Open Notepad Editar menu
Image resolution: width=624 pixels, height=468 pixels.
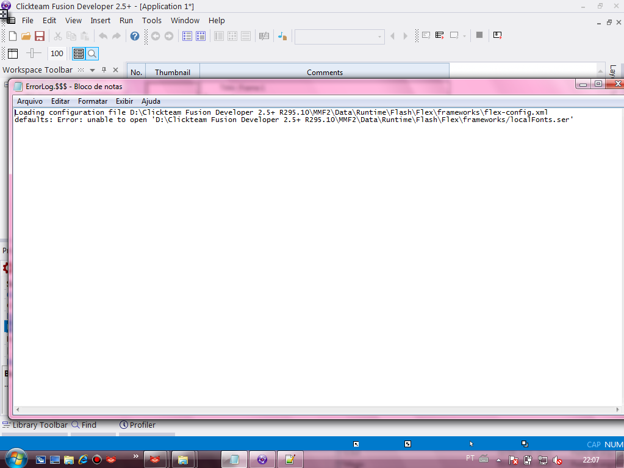point(60,101)
